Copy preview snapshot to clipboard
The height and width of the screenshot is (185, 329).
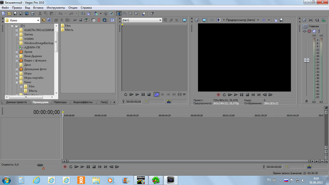pos(275,20)
